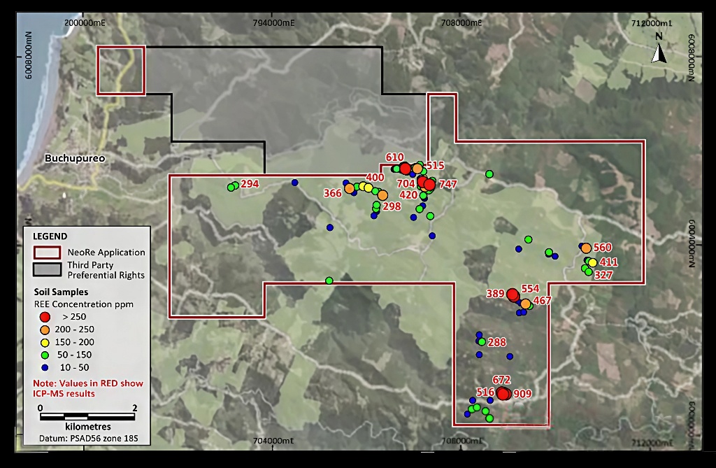Click the sample value 909

522,394
